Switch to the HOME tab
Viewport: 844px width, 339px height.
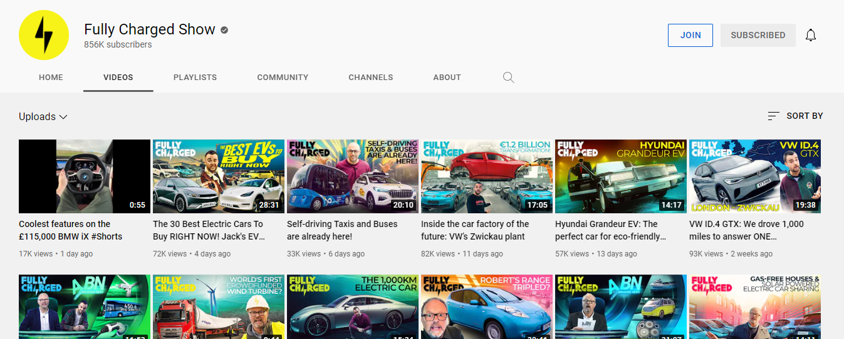coord(51,78)
